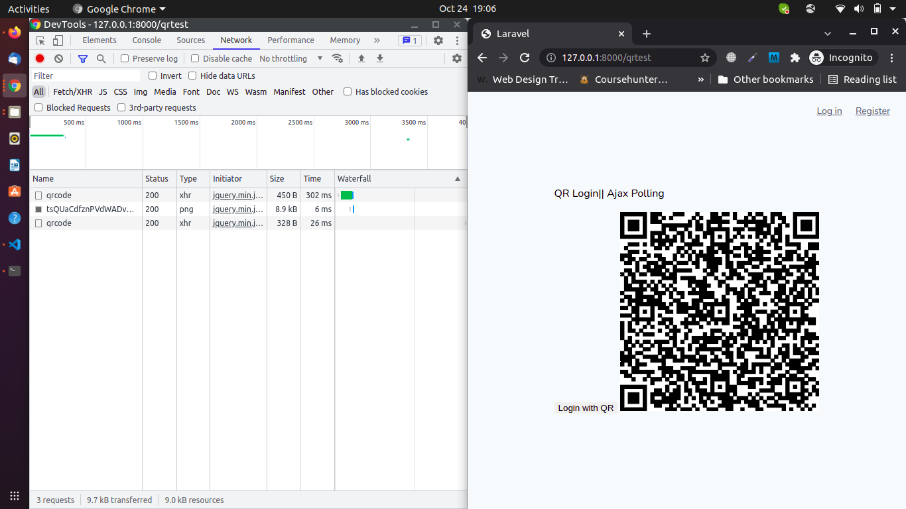
Task: Check Has blocked cookies
Action: (x=348, y=91)
